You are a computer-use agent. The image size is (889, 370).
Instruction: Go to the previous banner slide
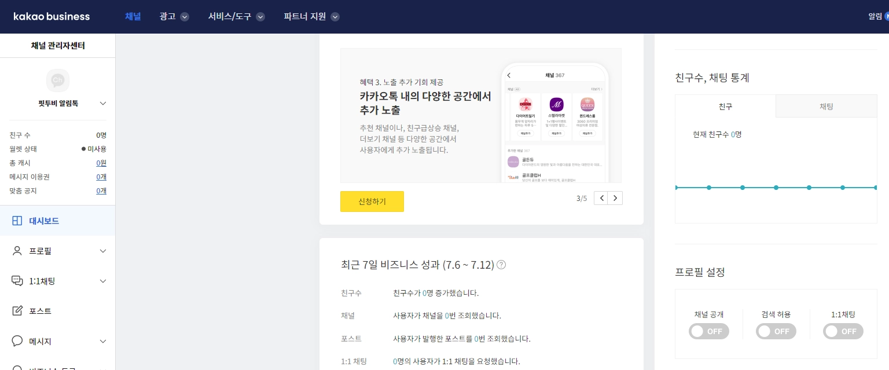coord(602,198)
